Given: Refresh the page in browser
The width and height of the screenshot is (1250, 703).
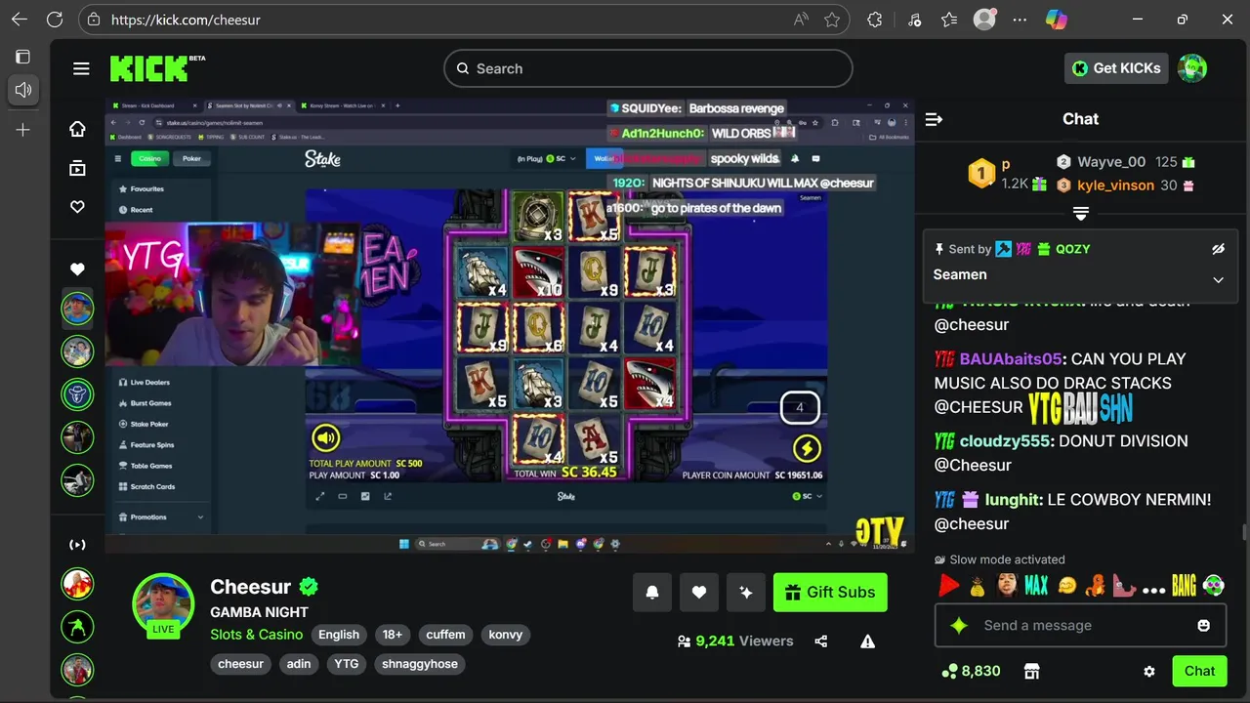Looking at the screenshot, I should 55,20.
